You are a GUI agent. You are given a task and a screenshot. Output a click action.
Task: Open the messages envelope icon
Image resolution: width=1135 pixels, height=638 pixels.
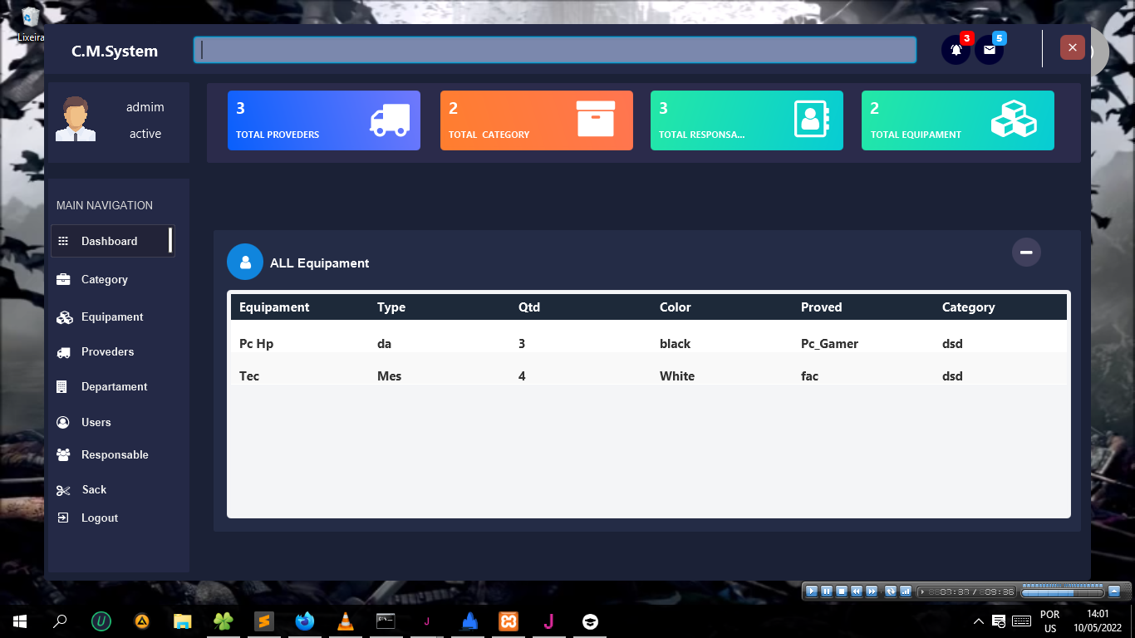point(989,50)
